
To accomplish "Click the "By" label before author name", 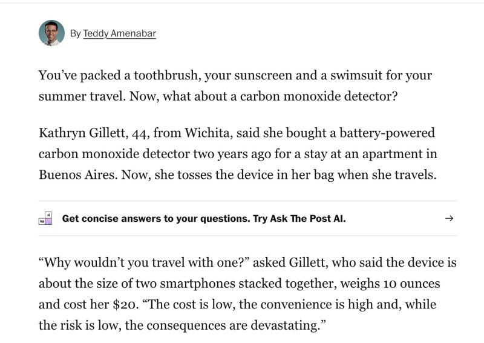I will click(75, 34).
